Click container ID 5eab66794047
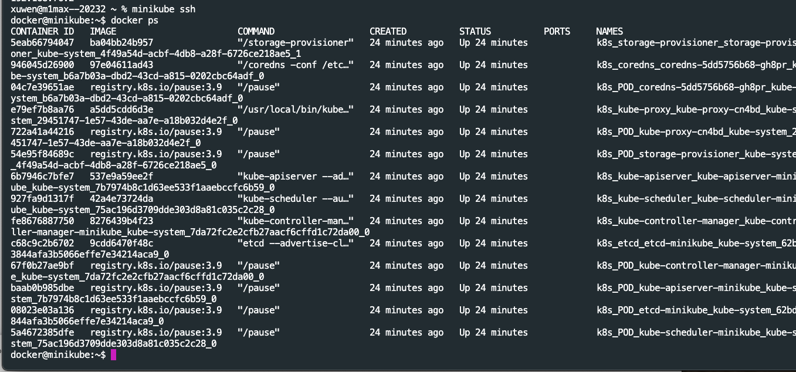796x372 pixels. pos(42,42)
